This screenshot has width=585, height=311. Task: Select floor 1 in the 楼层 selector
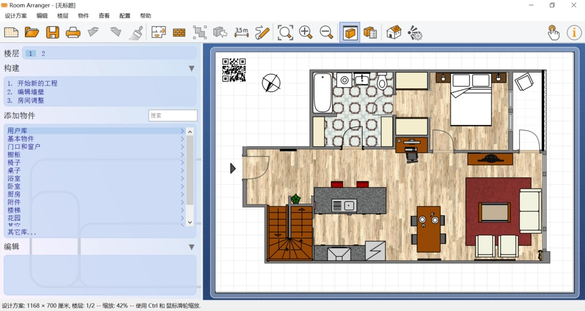point(30,53)
